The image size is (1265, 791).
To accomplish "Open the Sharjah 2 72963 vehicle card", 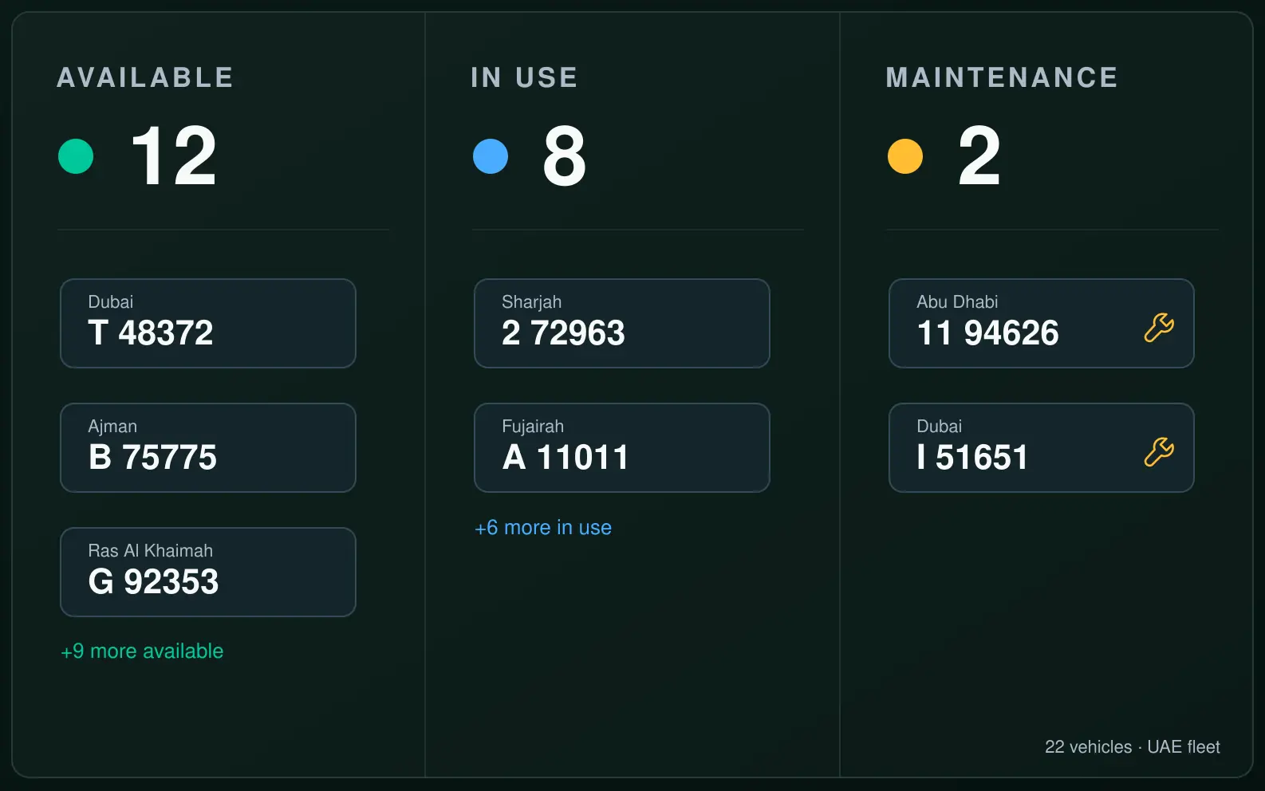I will (622, 323).
